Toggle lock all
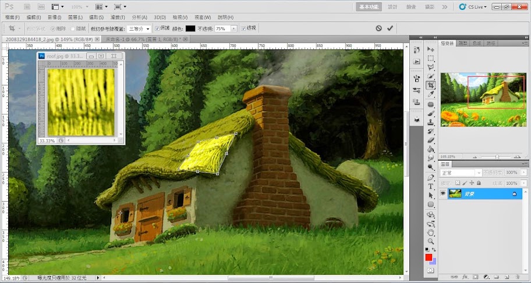Image resolution: width=531 pixels, height=283 pixels. click(x=479, y=183)
